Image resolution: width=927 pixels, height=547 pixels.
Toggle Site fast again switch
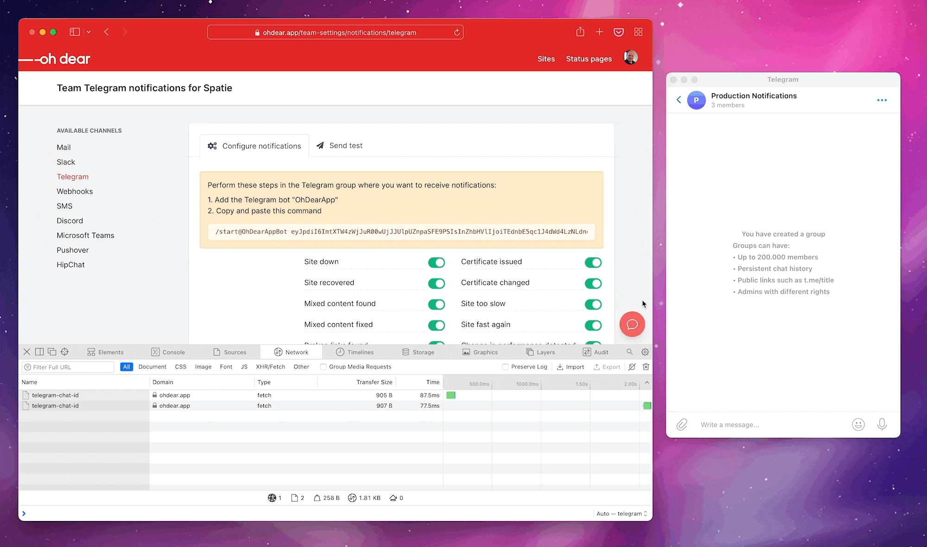coord(593,325)
